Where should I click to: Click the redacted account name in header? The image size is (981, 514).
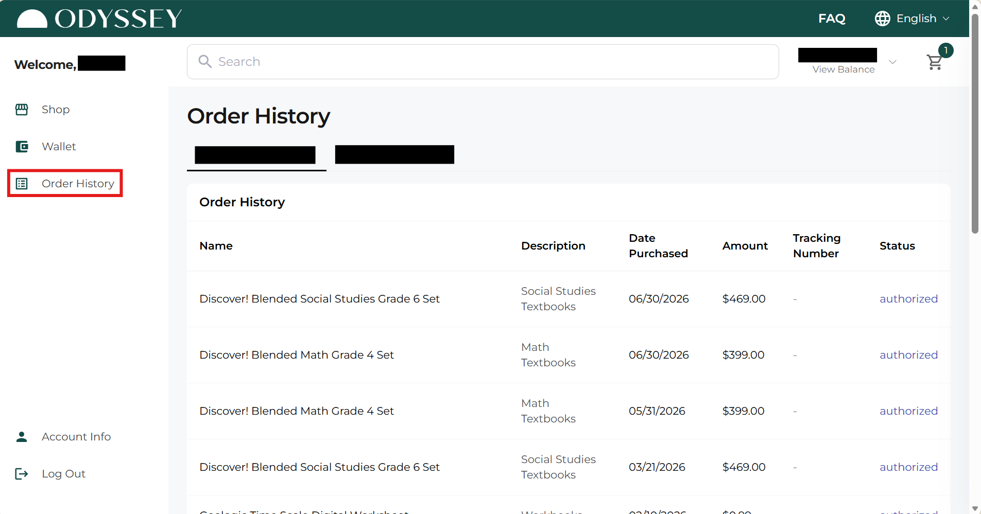point(837,55)
